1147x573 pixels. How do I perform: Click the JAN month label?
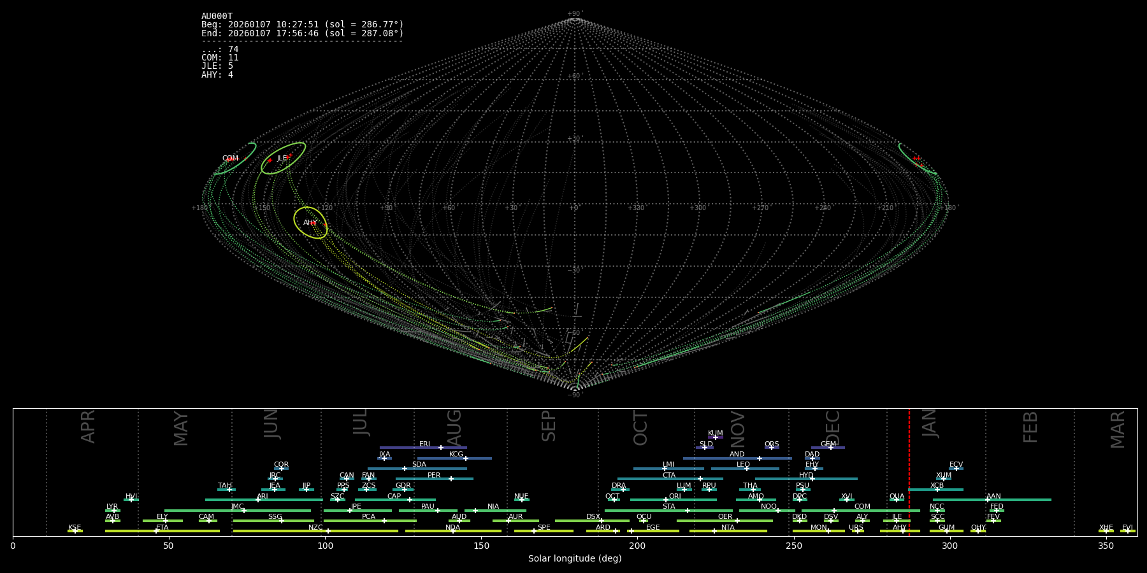coord(930,423)
